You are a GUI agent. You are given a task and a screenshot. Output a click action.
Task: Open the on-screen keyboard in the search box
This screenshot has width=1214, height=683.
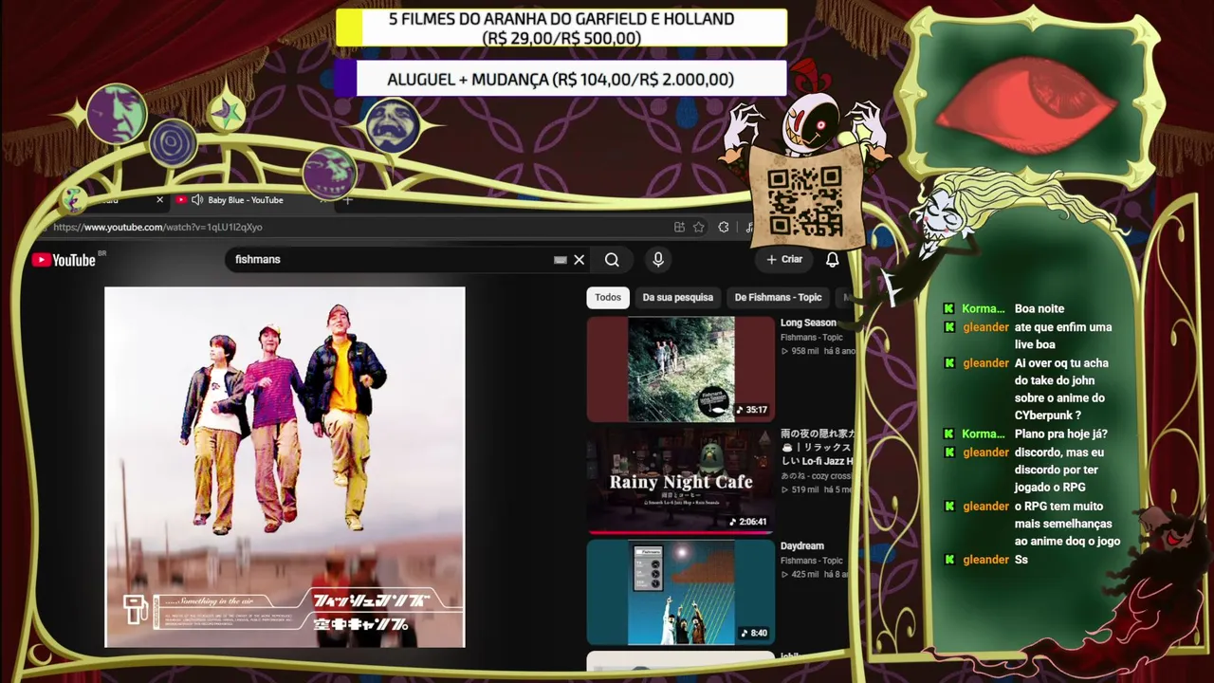pyautogui.click(x=561, y=260)
